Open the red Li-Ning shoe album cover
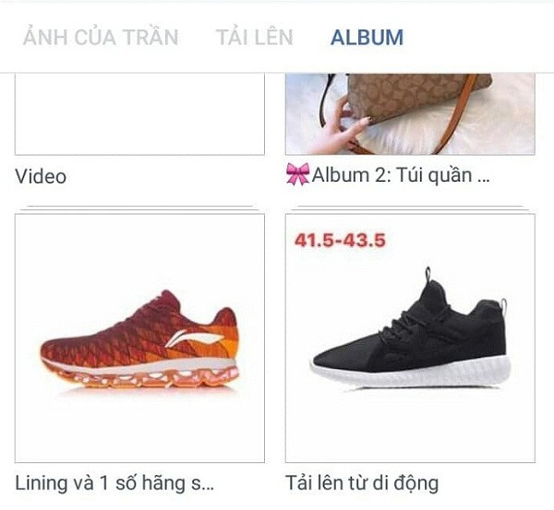 point(139,338)
